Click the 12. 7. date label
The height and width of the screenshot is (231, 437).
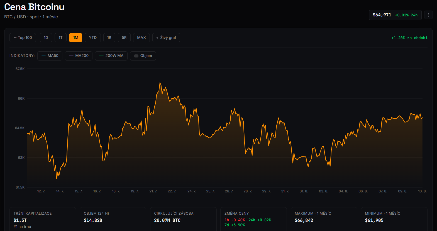pyautogui.click(x=41, y=191)
